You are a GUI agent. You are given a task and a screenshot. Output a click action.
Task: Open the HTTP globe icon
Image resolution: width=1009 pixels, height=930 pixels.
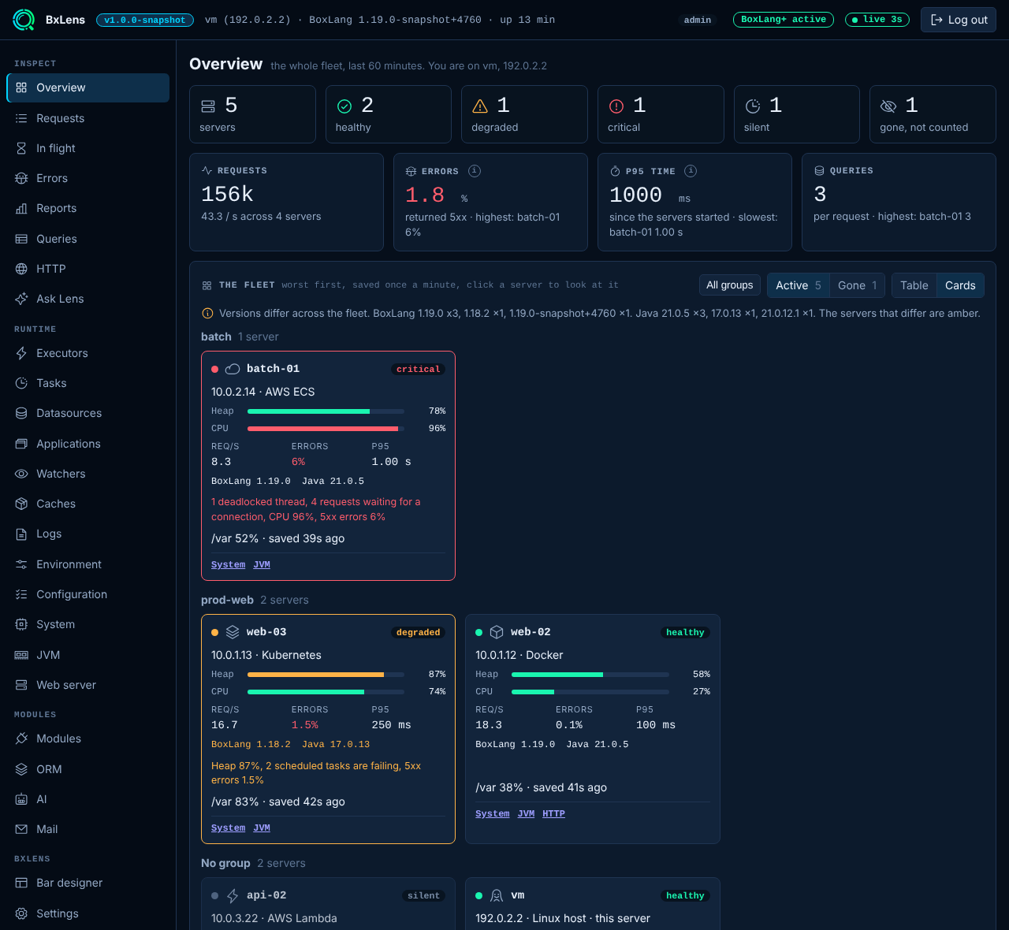click(21, 269)
